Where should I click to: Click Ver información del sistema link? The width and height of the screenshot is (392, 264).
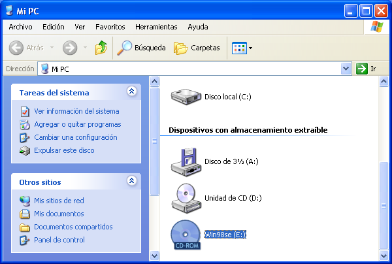point(76,111)
